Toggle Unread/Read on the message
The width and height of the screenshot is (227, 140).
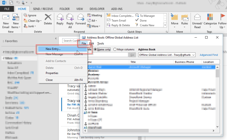[197, 21]
